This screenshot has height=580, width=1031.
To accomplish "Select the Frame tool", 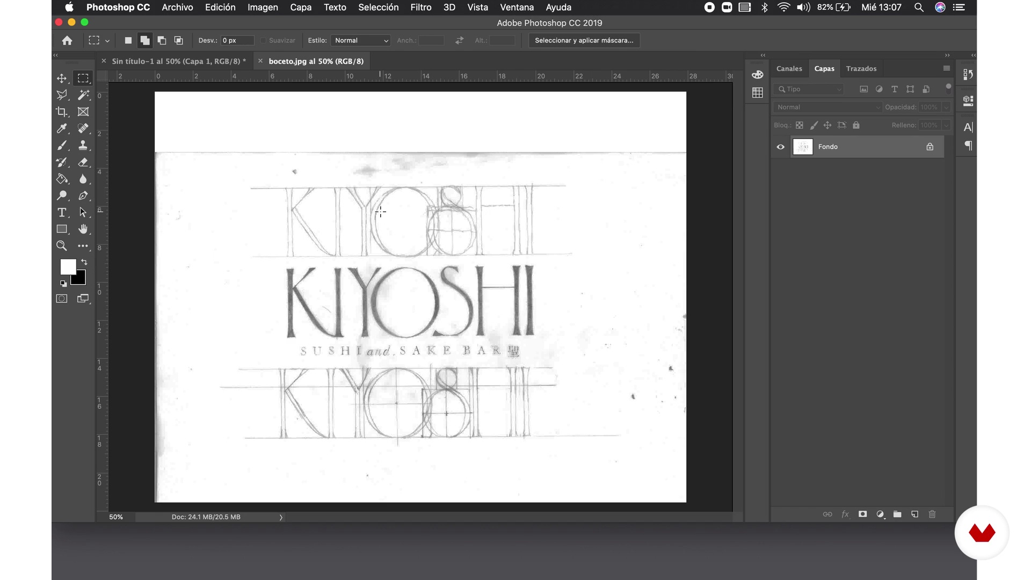I will coord(83,112).
